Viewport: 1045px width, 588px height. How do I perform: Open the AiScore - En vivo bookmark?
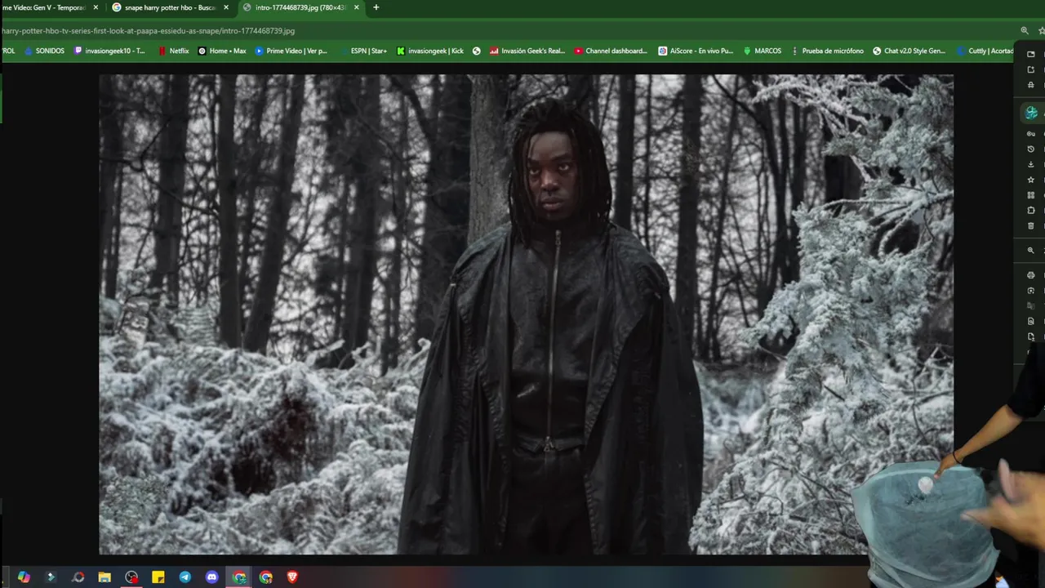pos(696,51)
